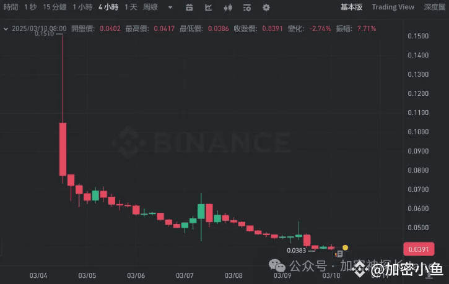Switch to Trading View chart mode
Image resolution: width=449 pixels, height=284 pixels.
pos(393,7)
